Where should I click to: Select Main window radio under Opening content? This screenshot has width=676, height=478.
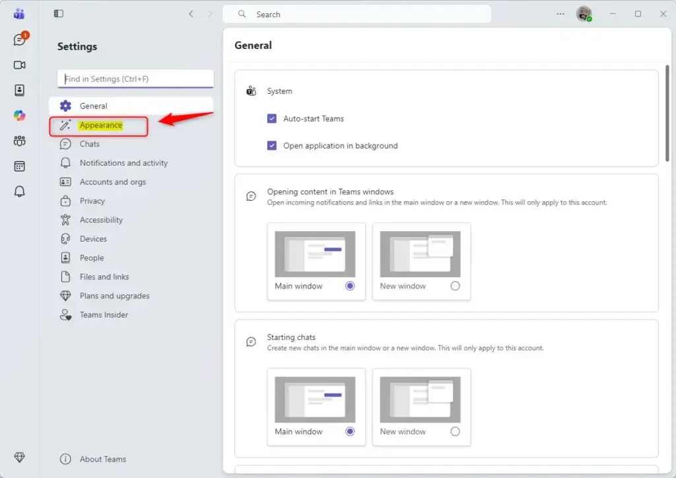pos(350,286)
